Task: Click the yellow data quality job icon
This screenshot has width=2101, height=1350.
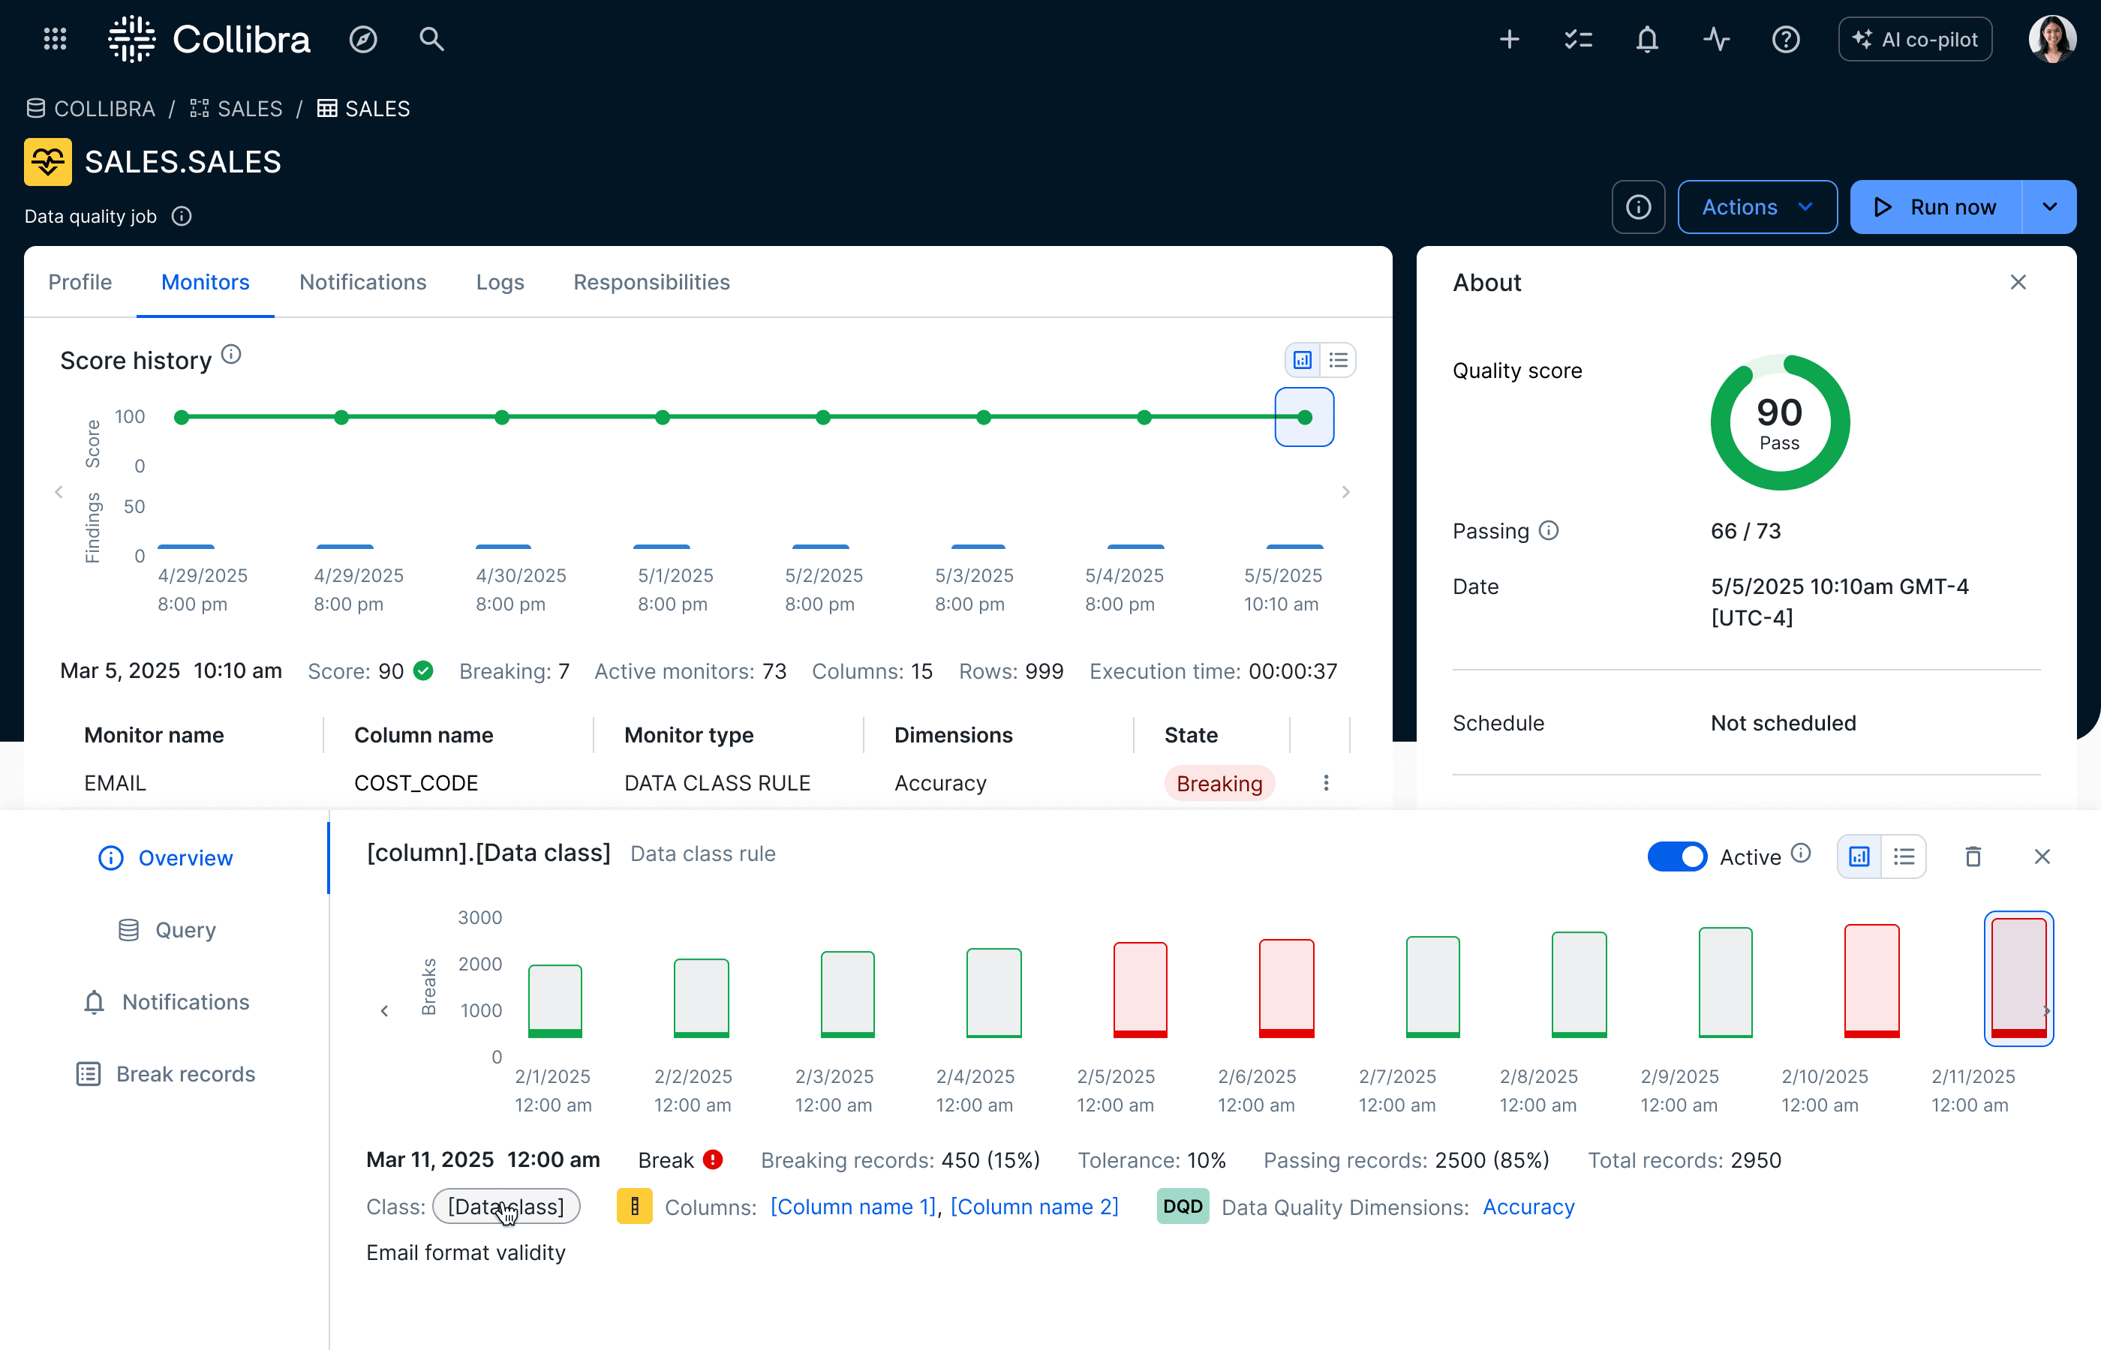Action: coord(47,161)
